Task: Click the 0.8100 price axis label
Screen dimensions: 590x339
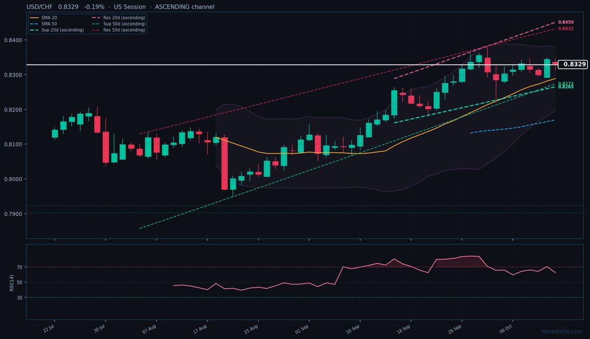Action: 14,144
